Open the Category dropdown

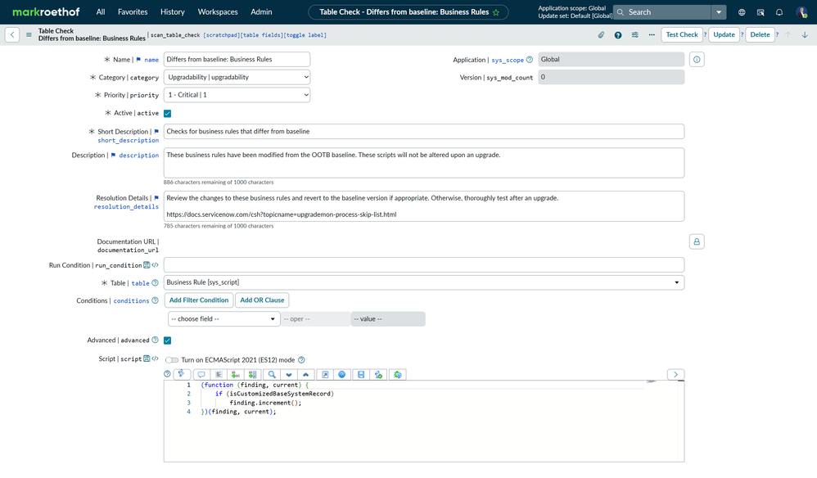(x=237, y=77)
